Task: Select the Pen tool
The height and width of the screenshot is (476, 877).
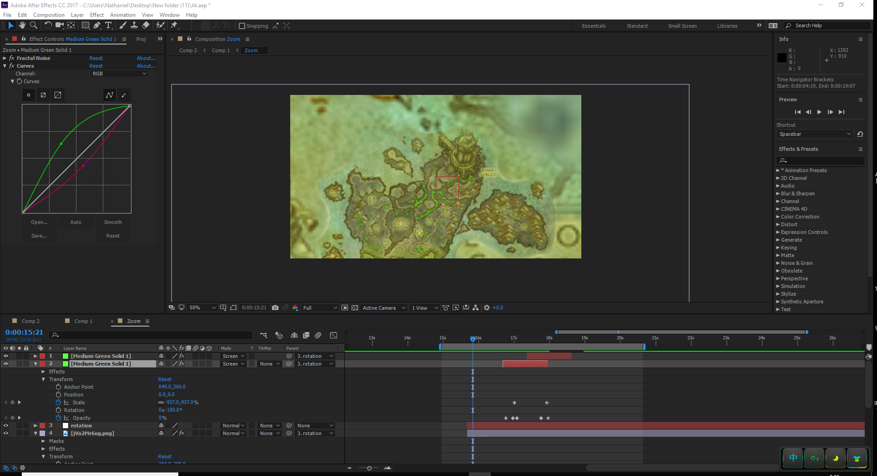Action: pyautogui.click(x=97, y=25)
